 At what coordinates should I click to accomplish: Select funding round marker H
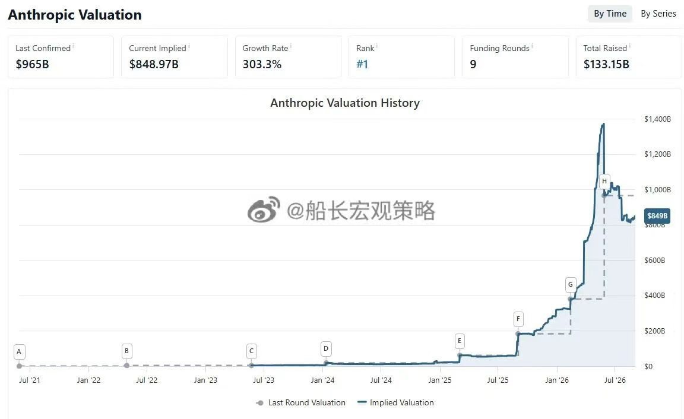point(604,181)
